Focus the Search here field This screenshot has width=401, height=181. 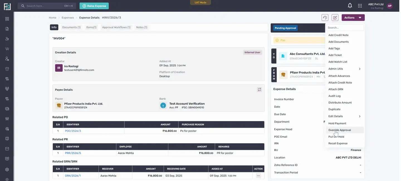pos(47,6)
